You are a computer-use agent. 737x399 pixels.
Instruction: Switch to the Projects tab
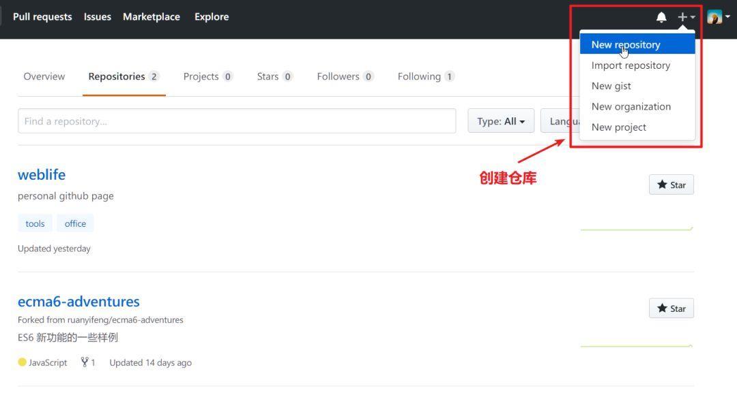[207, 76]
